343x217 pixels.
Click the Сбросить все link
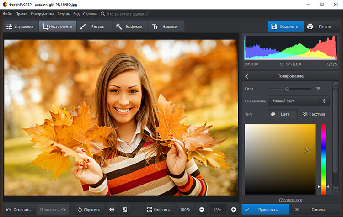tap(290, 200)
